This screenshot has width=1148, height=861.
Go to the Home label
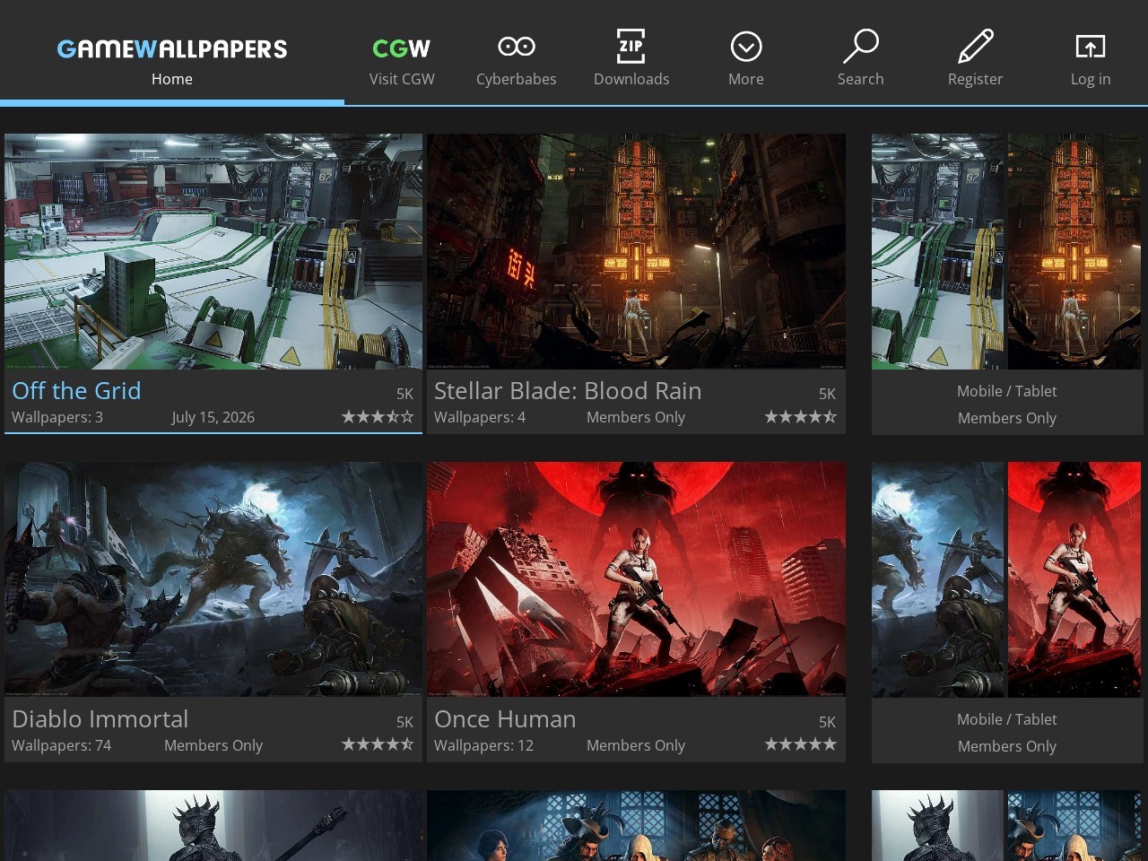coord(172,79)
